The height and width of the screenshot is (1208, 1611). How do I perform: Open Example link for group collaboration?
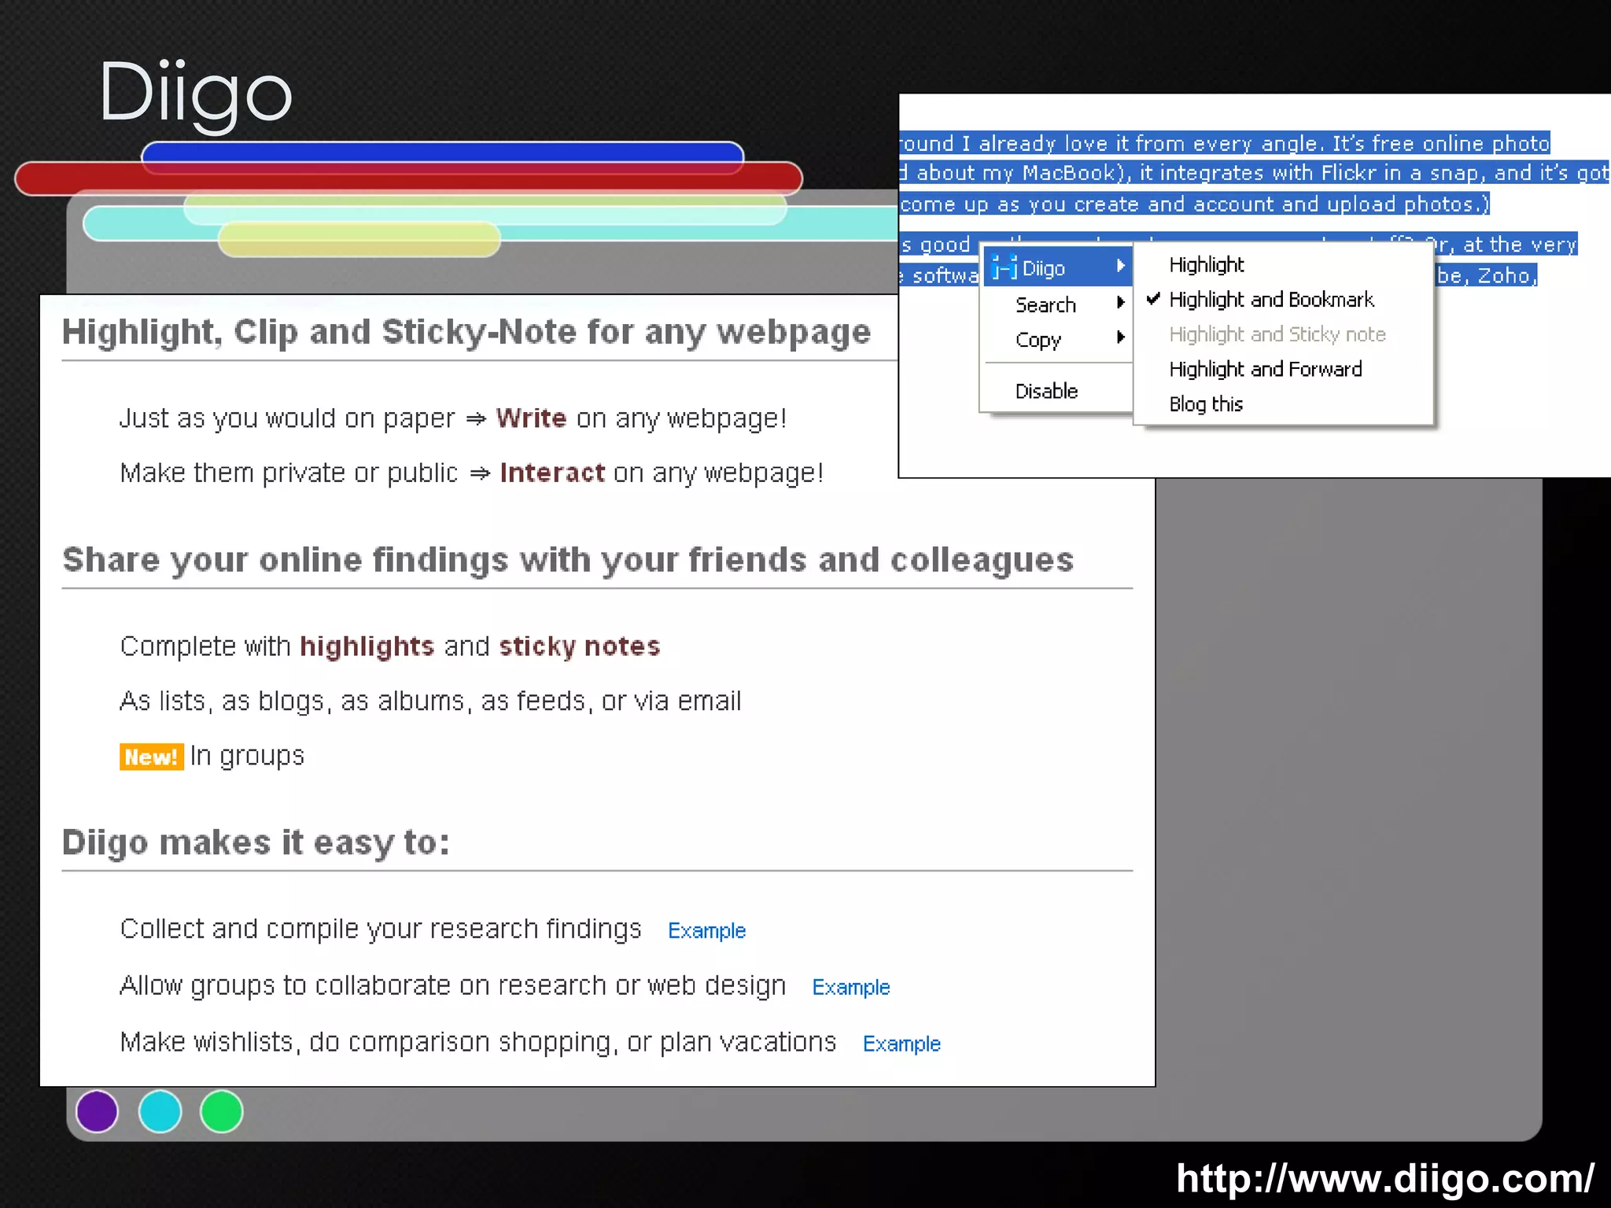[x=850, y=987]
